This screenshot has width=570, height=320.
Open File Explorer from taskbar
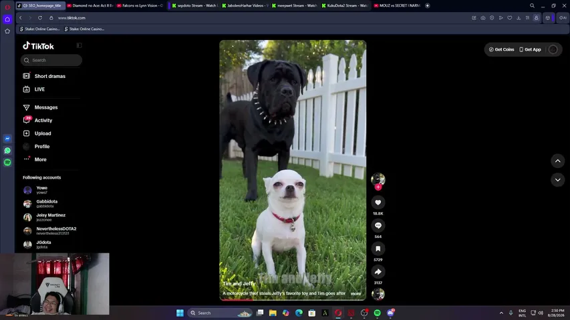[273, 313]
